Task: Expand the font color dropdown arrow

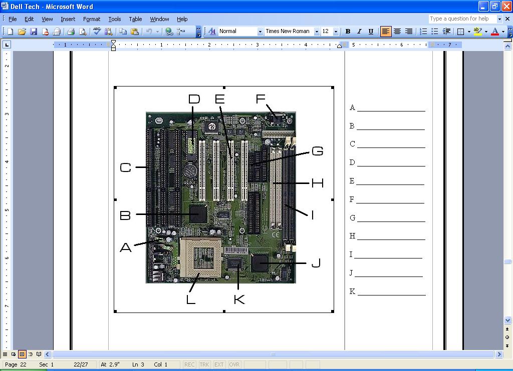Action: (x=503, y=31)
